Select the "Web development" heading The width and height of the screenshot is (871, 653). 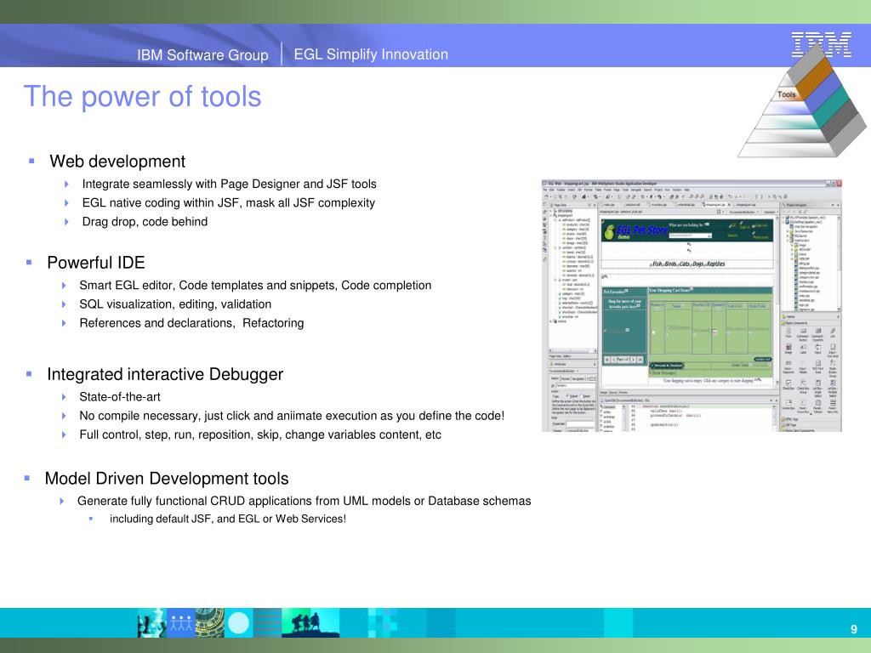click(x=117, y=162)
